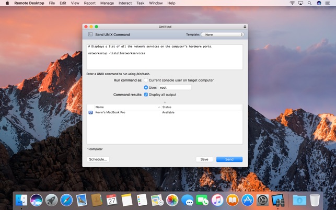Viewport: 336px width, 210px height.
Task: Select the User radio button
Action: pyautogui.click(x=146, y=87)
